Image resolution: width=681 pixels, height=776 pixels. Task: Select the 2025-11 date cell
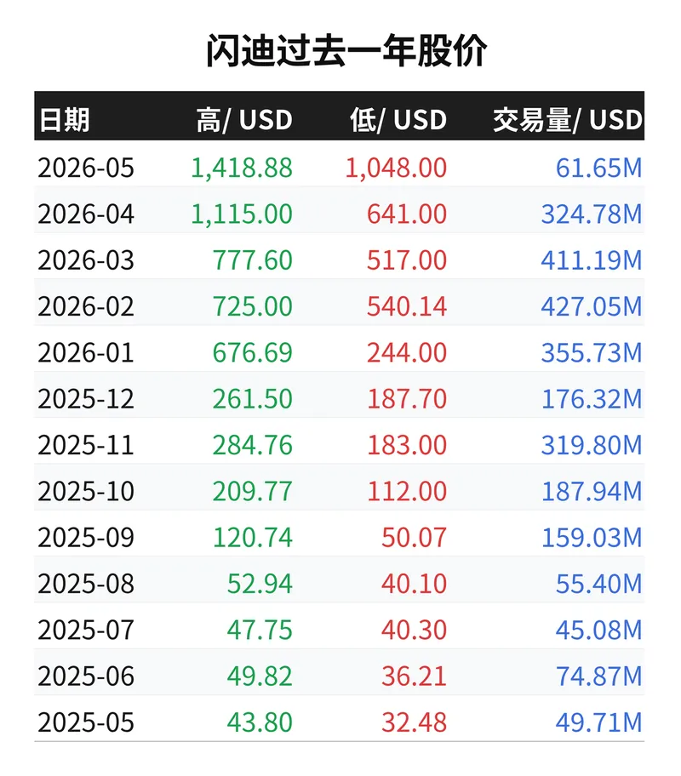pyautogui.click(x=86, y=445)
